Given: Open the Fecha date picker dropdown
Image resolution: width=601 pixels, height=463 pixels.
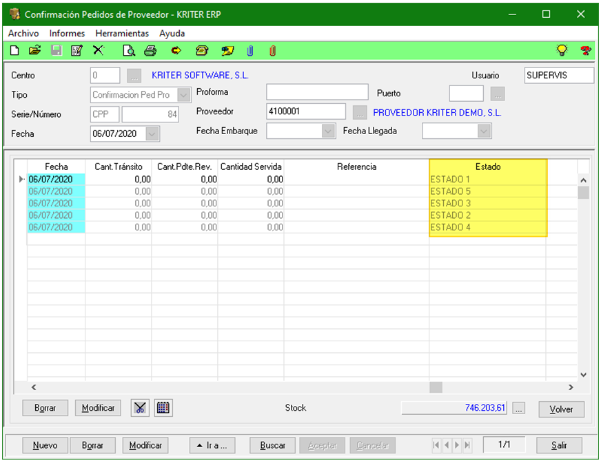Looking at the screenshot, I should [152, 134].
